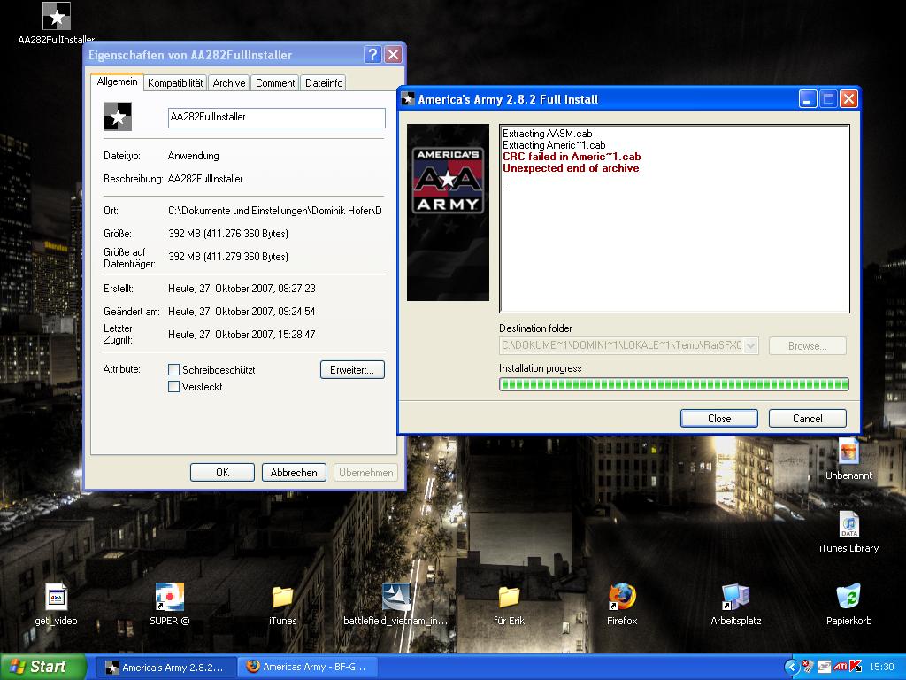Click the 'CRC failed in Americ~1.cab' error line

(572, 157)
